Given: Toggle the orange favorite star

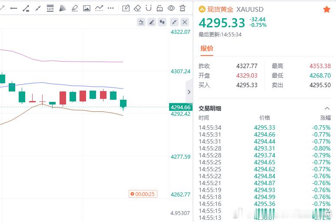Looking at the screenshot, I should pyautogui.click(x=326, y=10).
